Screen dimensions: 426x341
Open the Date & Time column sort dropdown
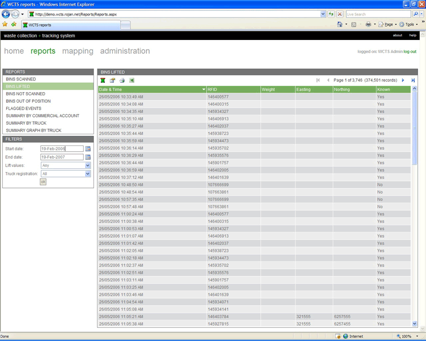[x=203, y=90]
